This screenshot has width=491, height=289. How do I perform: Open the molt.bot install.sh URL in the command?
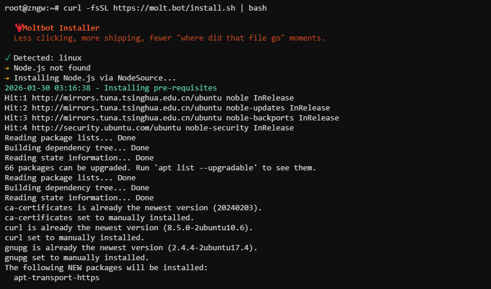(x=173, y=8)
